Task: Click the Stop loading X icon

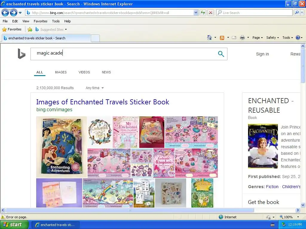Action: point(211,13)
